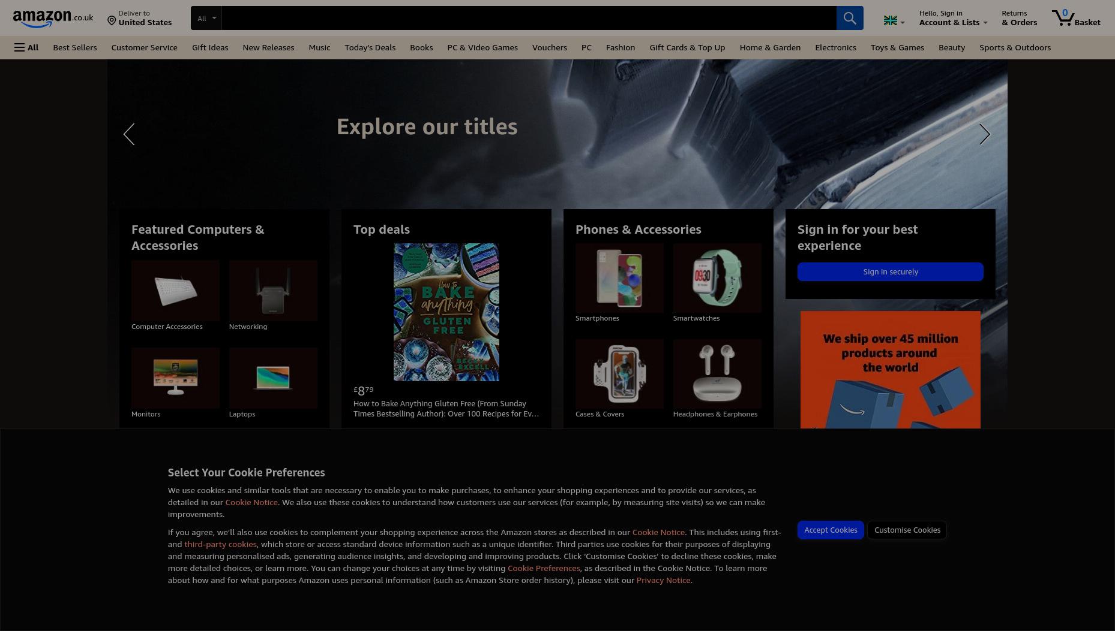The width and height of the screenshot is (1115, 631).
Task: Click the Monitors thumbnail
Action: [x=175, y=378]
